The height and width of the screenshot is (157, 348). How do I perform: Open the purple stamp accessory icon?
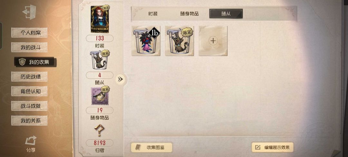(100, 96)
